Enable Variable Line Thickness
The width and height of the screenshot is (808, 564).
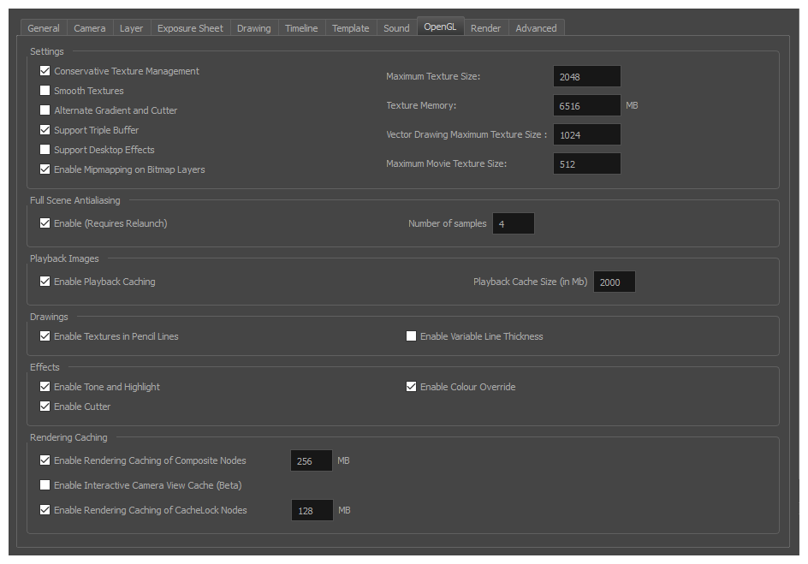(x=411, y=336)
